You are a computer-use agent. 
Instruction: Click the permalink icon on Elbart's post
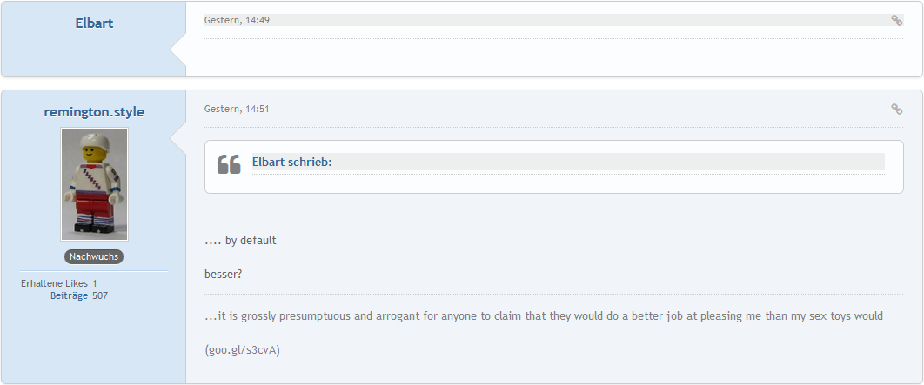[x=896, y=21]
